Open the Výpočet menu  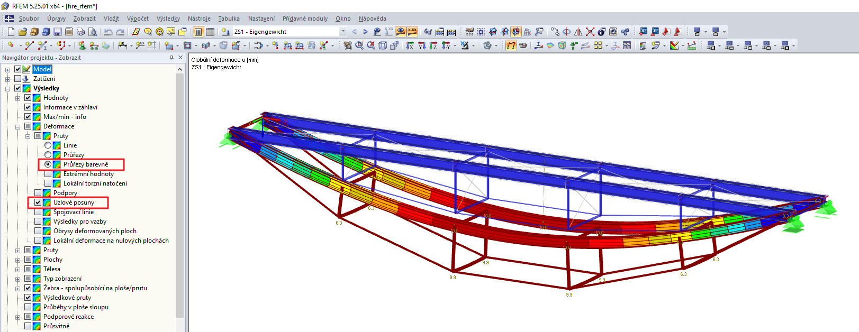click(x=138, y=19)
